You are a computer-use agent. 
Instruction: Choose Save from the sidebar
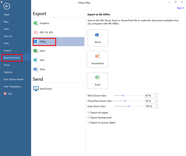pos(6,29)
